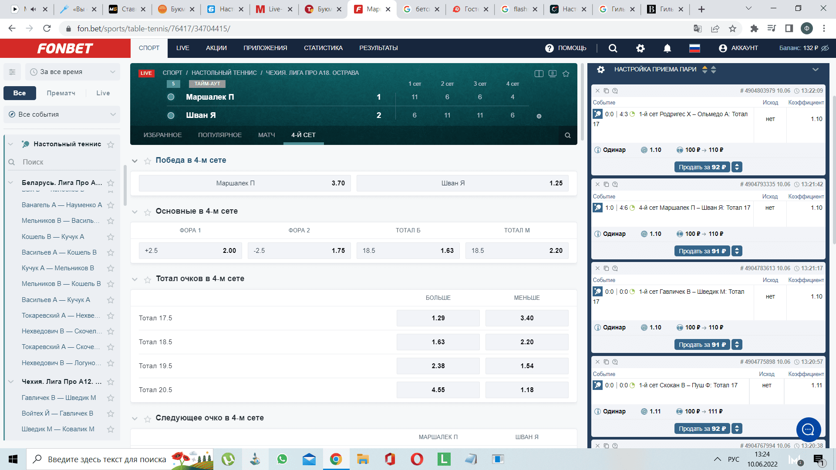Open the site search magnifier in header
Image resolution: width=836 pixels, height=470 pixels.
[x=613, y=48]
